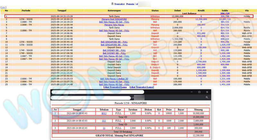Open the Menang Pool SINGAPORE link
This screenshot has height=140, width=257.
(114, 19)
